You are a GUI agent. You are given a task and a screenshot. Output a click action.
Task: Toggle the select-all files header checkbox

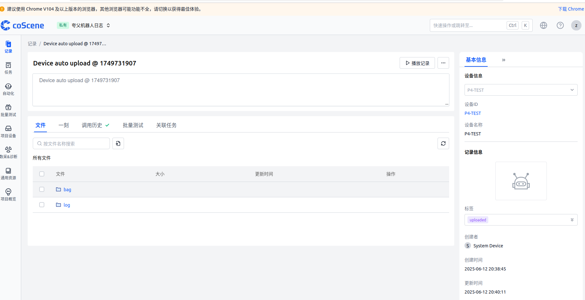[x=42, y=174]
